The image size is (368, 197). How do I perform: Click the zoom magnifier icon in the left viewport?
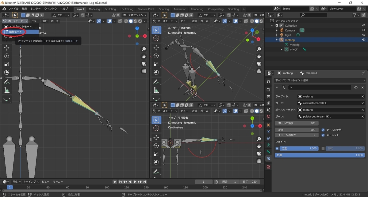click(x=144, y=49)
